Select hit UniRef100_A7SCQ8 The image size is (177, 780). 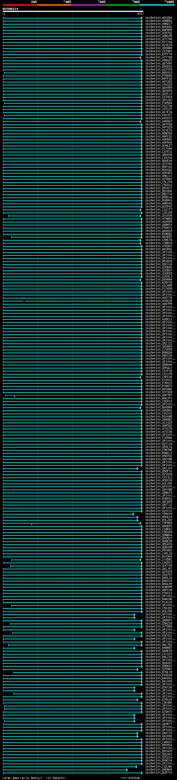[x=158, y=432]
